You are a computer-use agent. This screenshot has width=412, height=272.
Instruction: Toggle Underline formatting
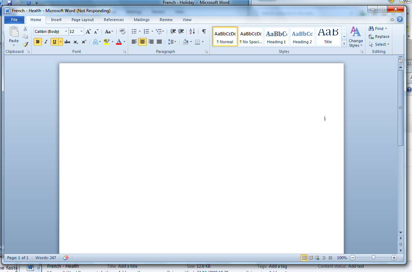point(54,42)
